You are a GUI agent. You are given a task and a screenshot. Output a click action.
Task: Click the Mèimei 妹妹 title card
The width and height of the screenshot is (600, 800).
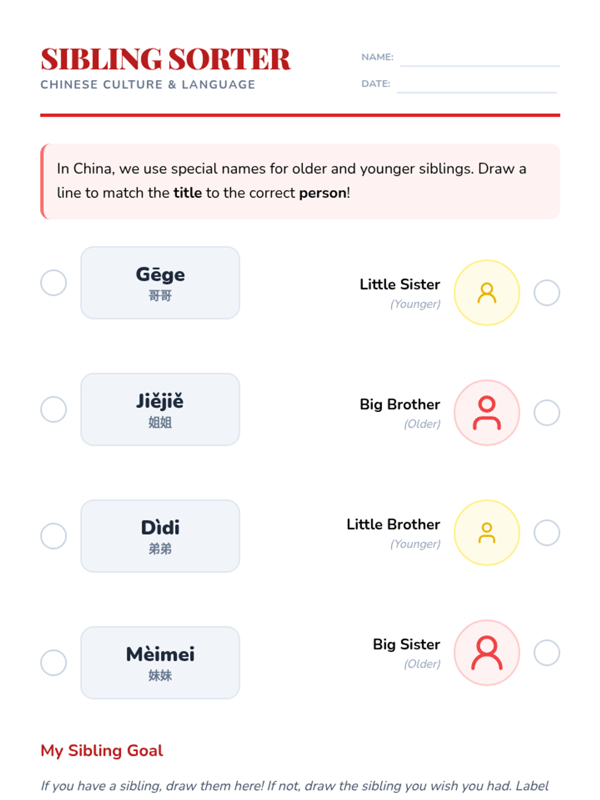160,662
